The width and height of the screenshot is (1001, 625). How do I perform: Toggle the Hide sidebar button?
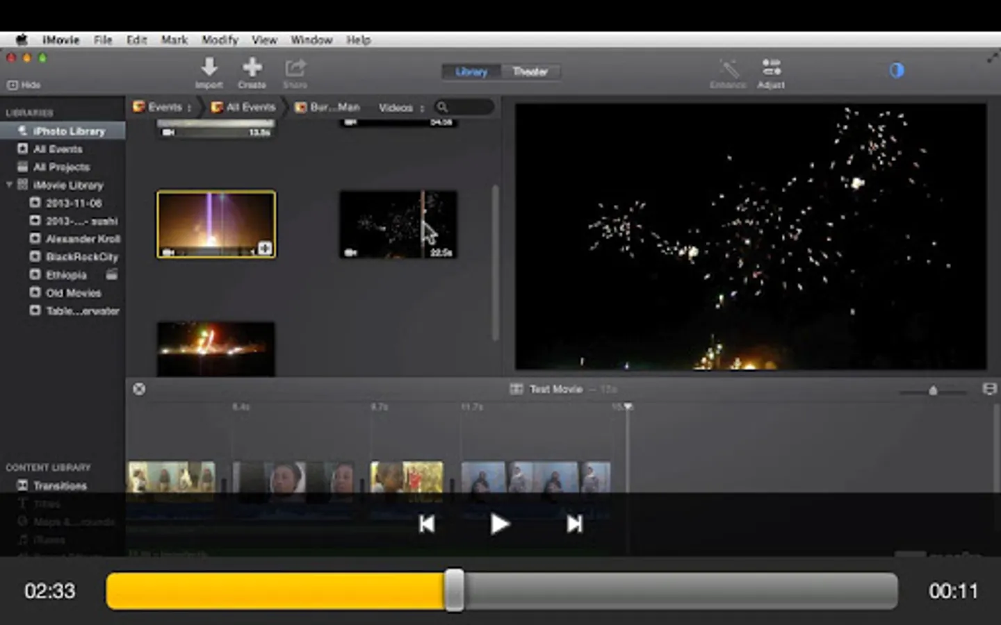click(x=24, y=85)
